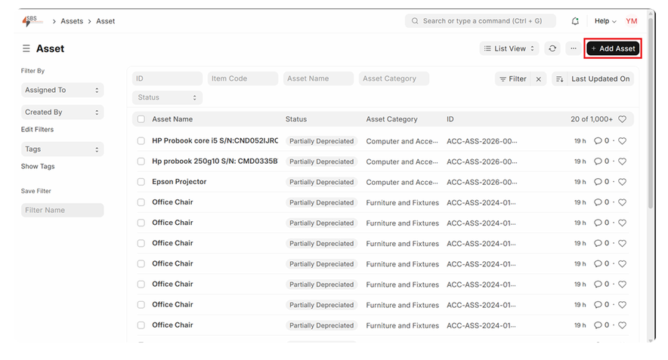Click the Add Asset button

tap(613, 48)
